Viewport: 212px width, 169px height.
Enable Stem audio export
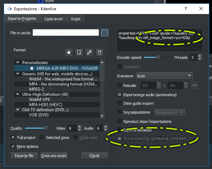[x=120, y=103]
